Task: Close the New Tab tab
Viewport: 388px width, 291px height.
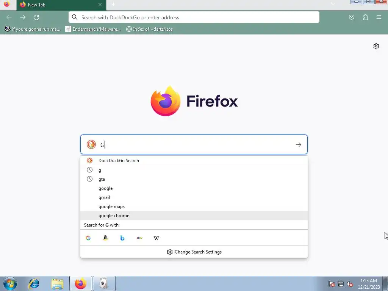Action: [100, 5]
